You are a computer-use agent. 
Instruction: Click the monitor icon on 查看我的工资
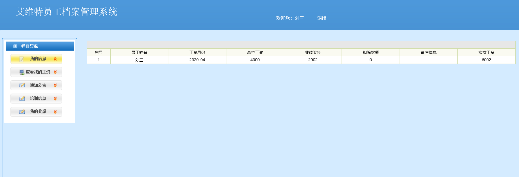tap(22, 72)
